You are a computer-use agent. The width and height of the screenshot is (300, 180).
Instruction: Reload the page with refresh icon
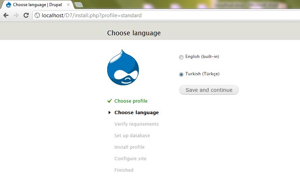coord(26,15)
